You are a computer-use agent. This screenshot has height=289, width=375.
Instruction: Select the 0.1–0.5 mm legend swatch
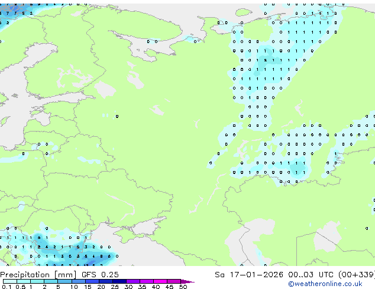click(x=10, y=281)
